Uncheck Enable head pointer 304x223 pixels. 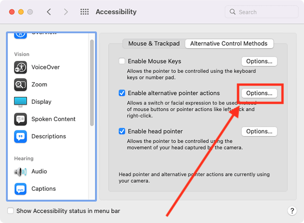(x=122, y=131)
